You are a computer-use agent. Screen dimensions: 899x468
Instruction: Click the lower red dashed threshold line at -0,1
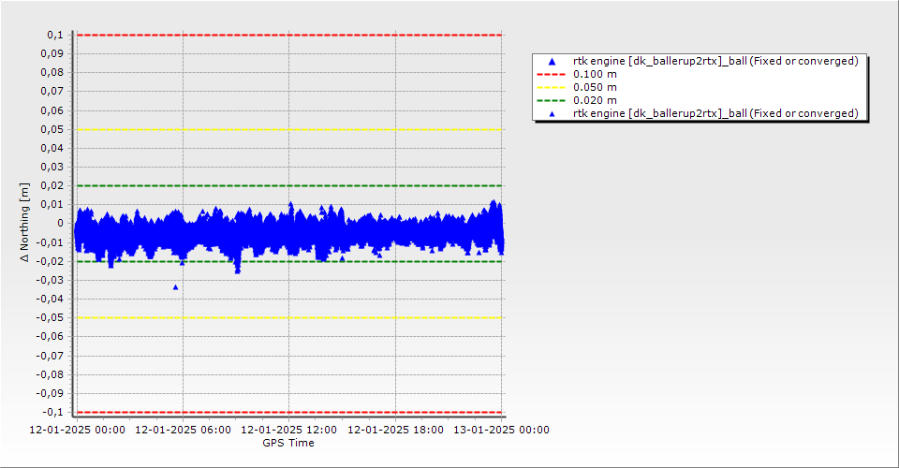[x=289, y=413]
